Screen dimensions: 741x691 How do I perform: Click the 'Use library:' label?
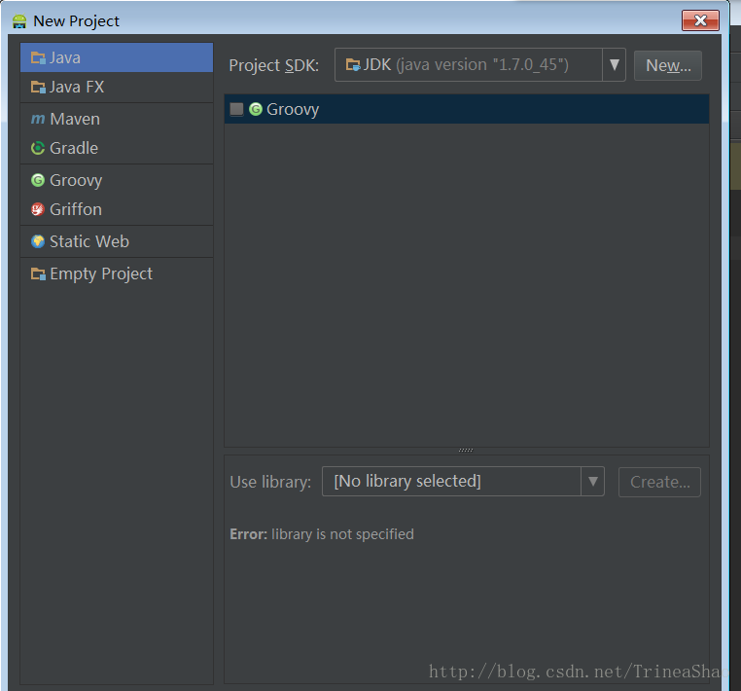click(270, 482)
